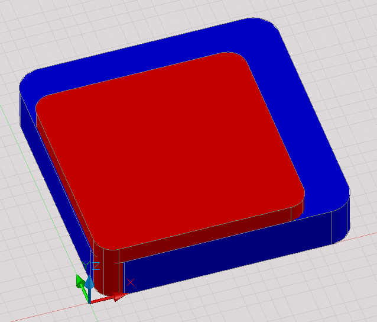Click the UCS icon green Y axis arrow

click(x=82, y=288)
